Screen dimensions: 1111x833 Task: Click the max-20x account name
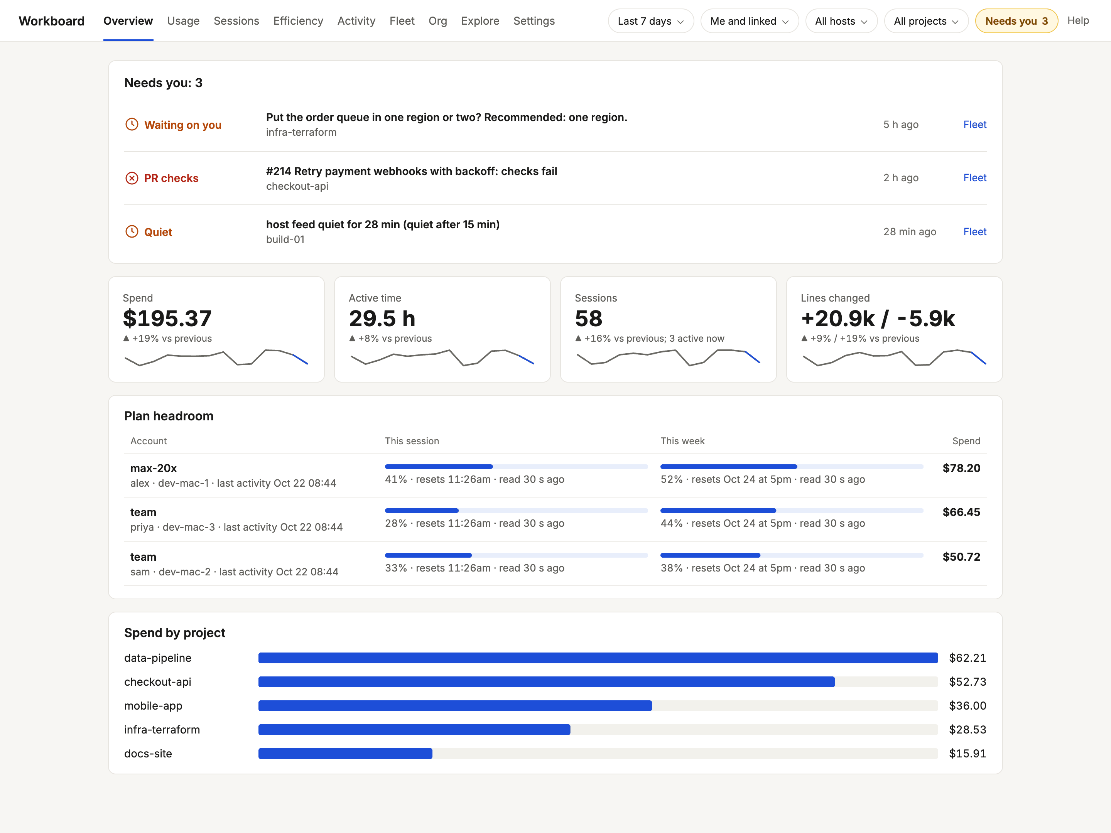154,468
